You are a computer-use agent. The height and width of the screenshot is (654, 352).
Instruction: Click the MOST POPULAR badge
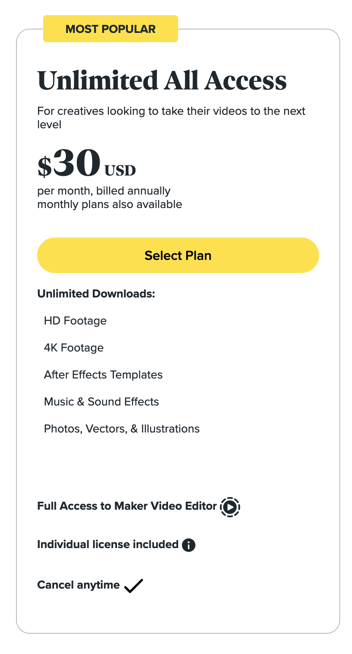[x=111, y=29]
